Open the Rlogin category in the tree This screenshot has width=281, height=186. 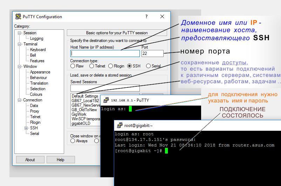click(35, 122)
